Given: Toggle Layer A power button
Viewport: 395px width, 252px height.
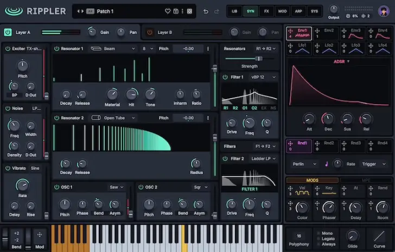Looking at the screenshot, I should tap(8, 32).
